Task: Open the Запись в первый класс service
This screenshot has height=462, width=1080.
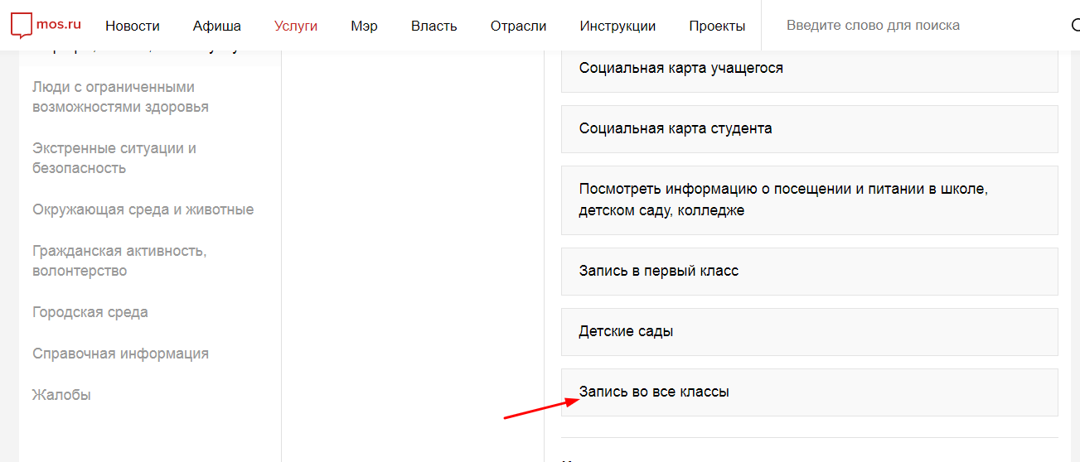Action: (658, 271)
